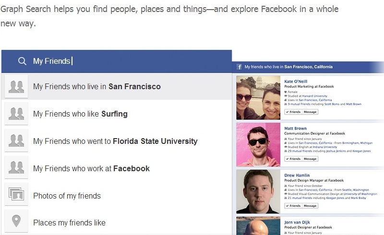Select friends icon beside San Francisco suggestion
This screenshot has height=235, width=384.
coord(16,87)
